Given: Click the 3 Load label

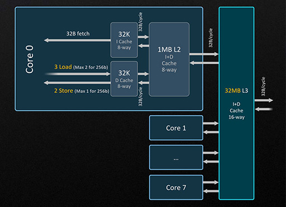Looking at the screenshot, I should coord(63,67).
